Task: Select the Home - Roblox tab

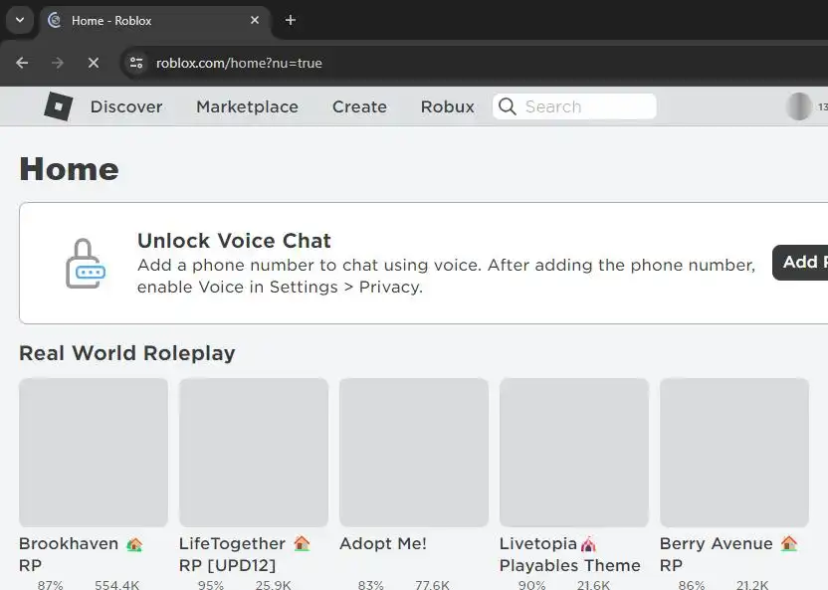Action: coord(153,21)
